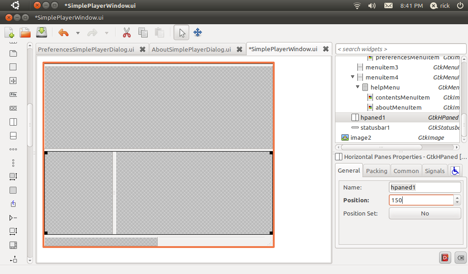Cut the selected widget with scissors icon
This screenshot has width=468, height=274.
127,32
